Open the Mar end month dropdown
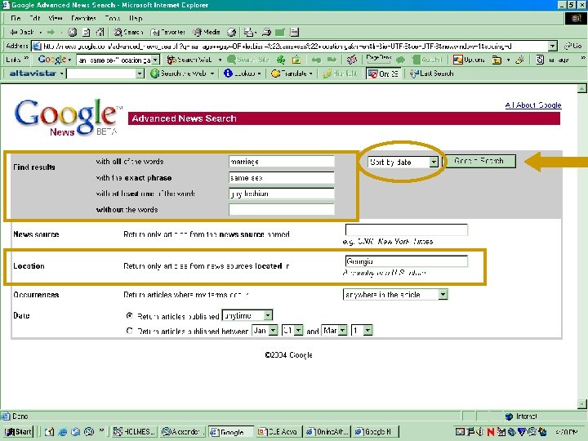 (x=334, y=331)
